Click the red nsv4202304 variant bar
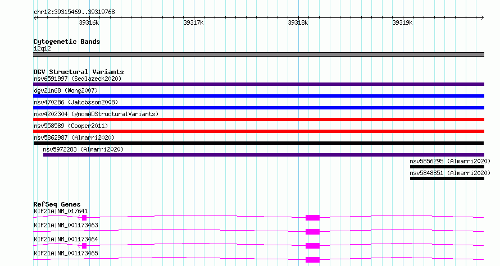Image resolution: width=500 pixels, height=266 pixels. click(x=258, y=120)
